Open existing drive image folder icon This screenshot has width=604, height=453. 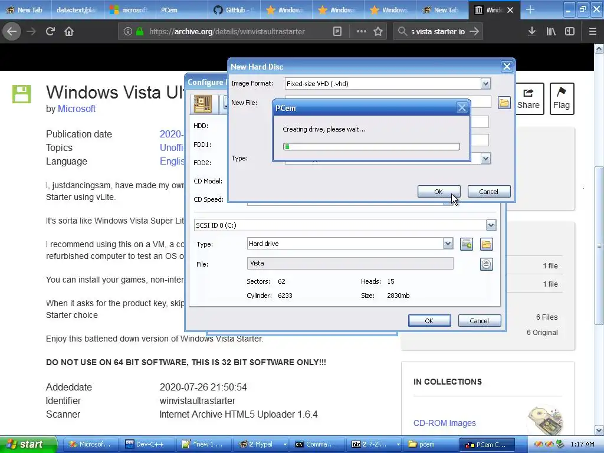(486, 244)
